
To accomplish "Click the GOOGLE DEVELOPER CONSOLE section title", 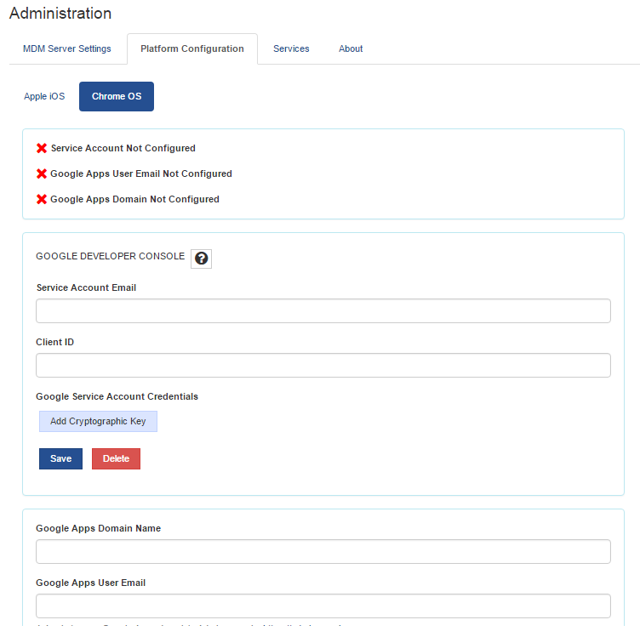I will click(x=110, y=256).
